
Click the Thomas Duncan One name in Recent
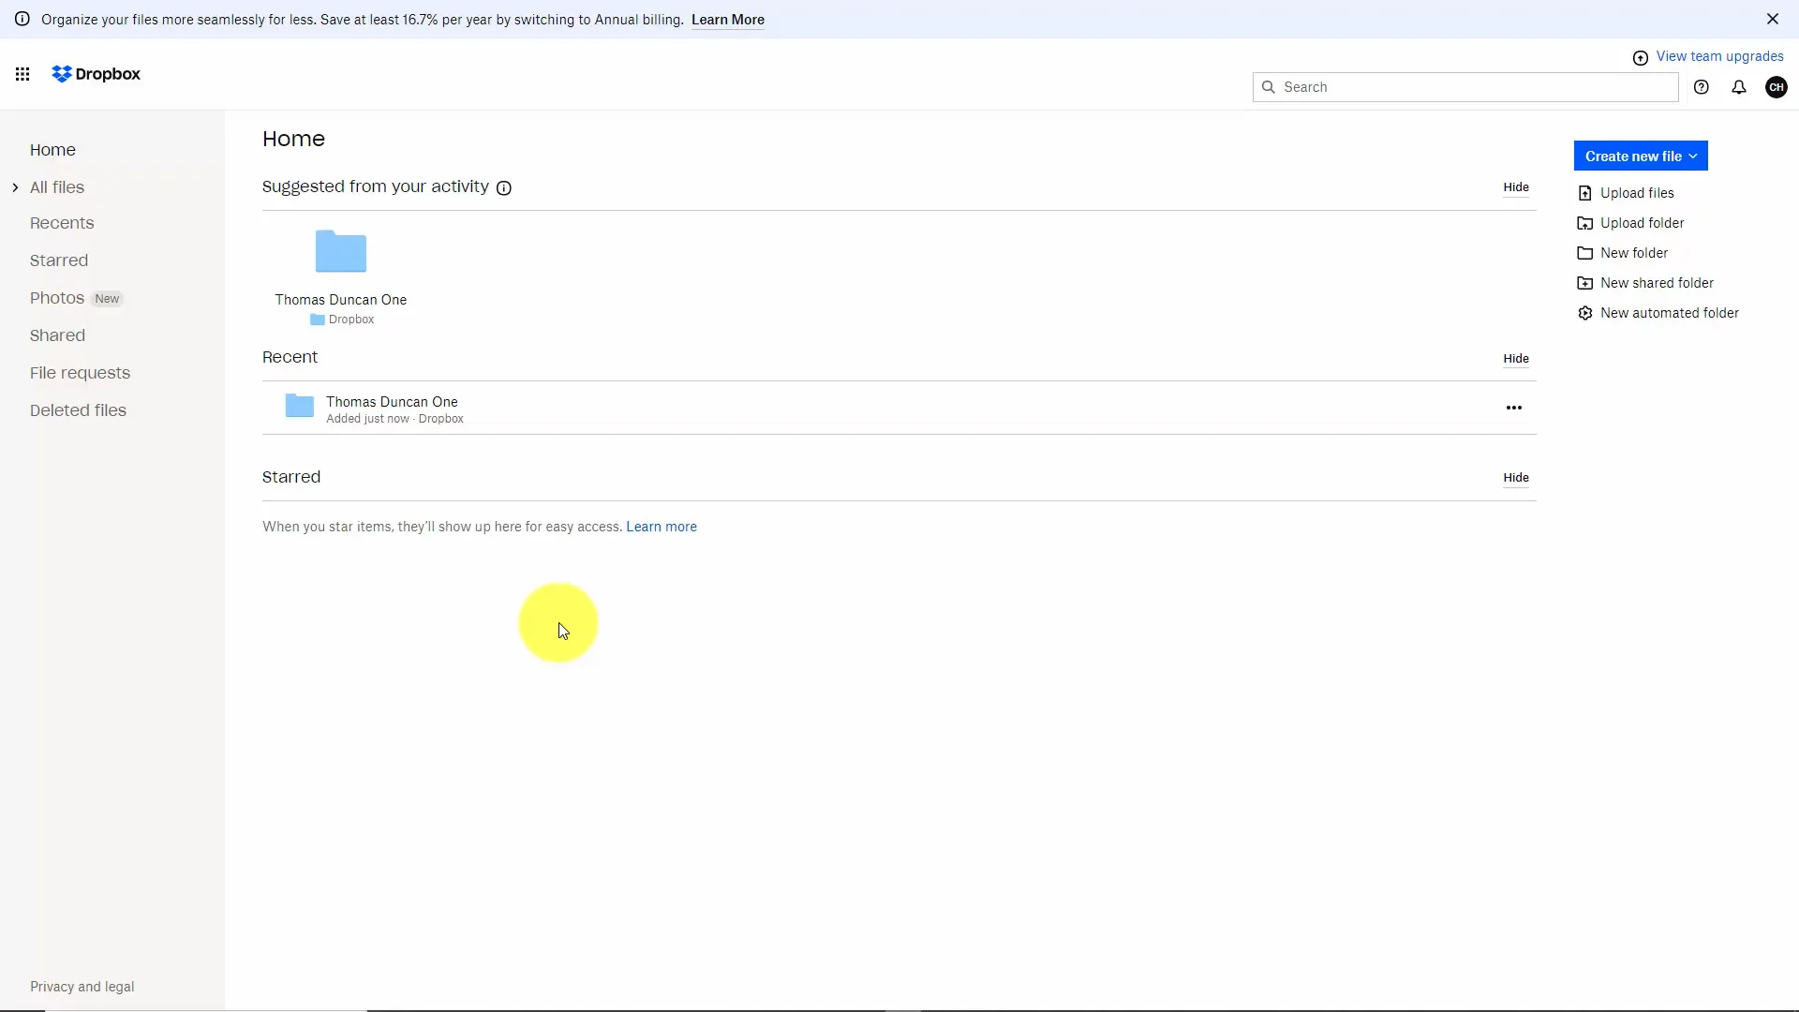point(392,402)
